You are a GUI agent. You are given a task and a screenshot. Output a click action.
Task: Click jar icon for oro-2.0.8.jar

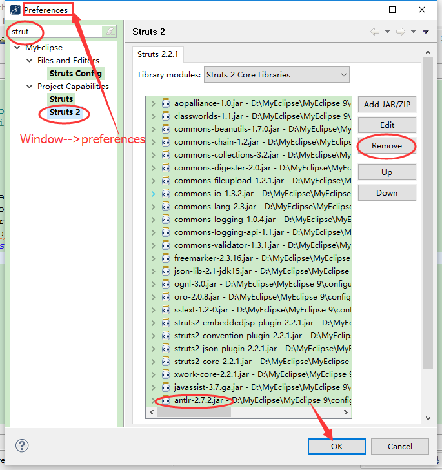[x=166, y=297]
